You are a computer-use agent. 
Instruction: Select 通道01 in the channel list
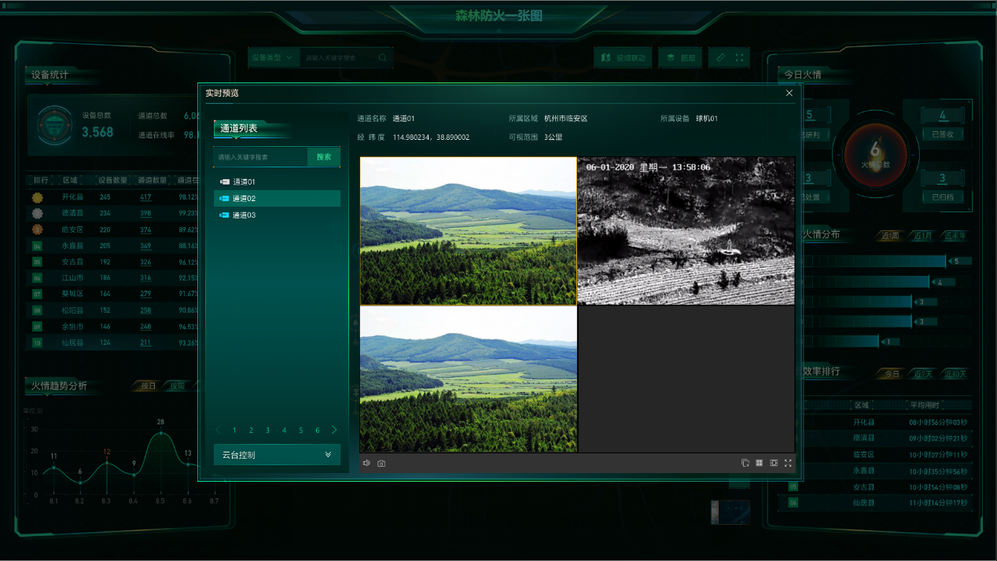[x=244, y=182]
